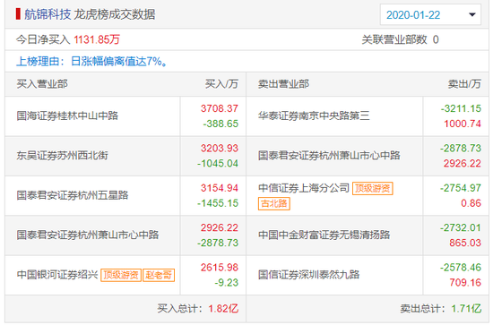The width and height of the screenshot is (493, 325).
Task: Open 国信证券深圳泰然九路 branch link
Action: click(308, 275)
